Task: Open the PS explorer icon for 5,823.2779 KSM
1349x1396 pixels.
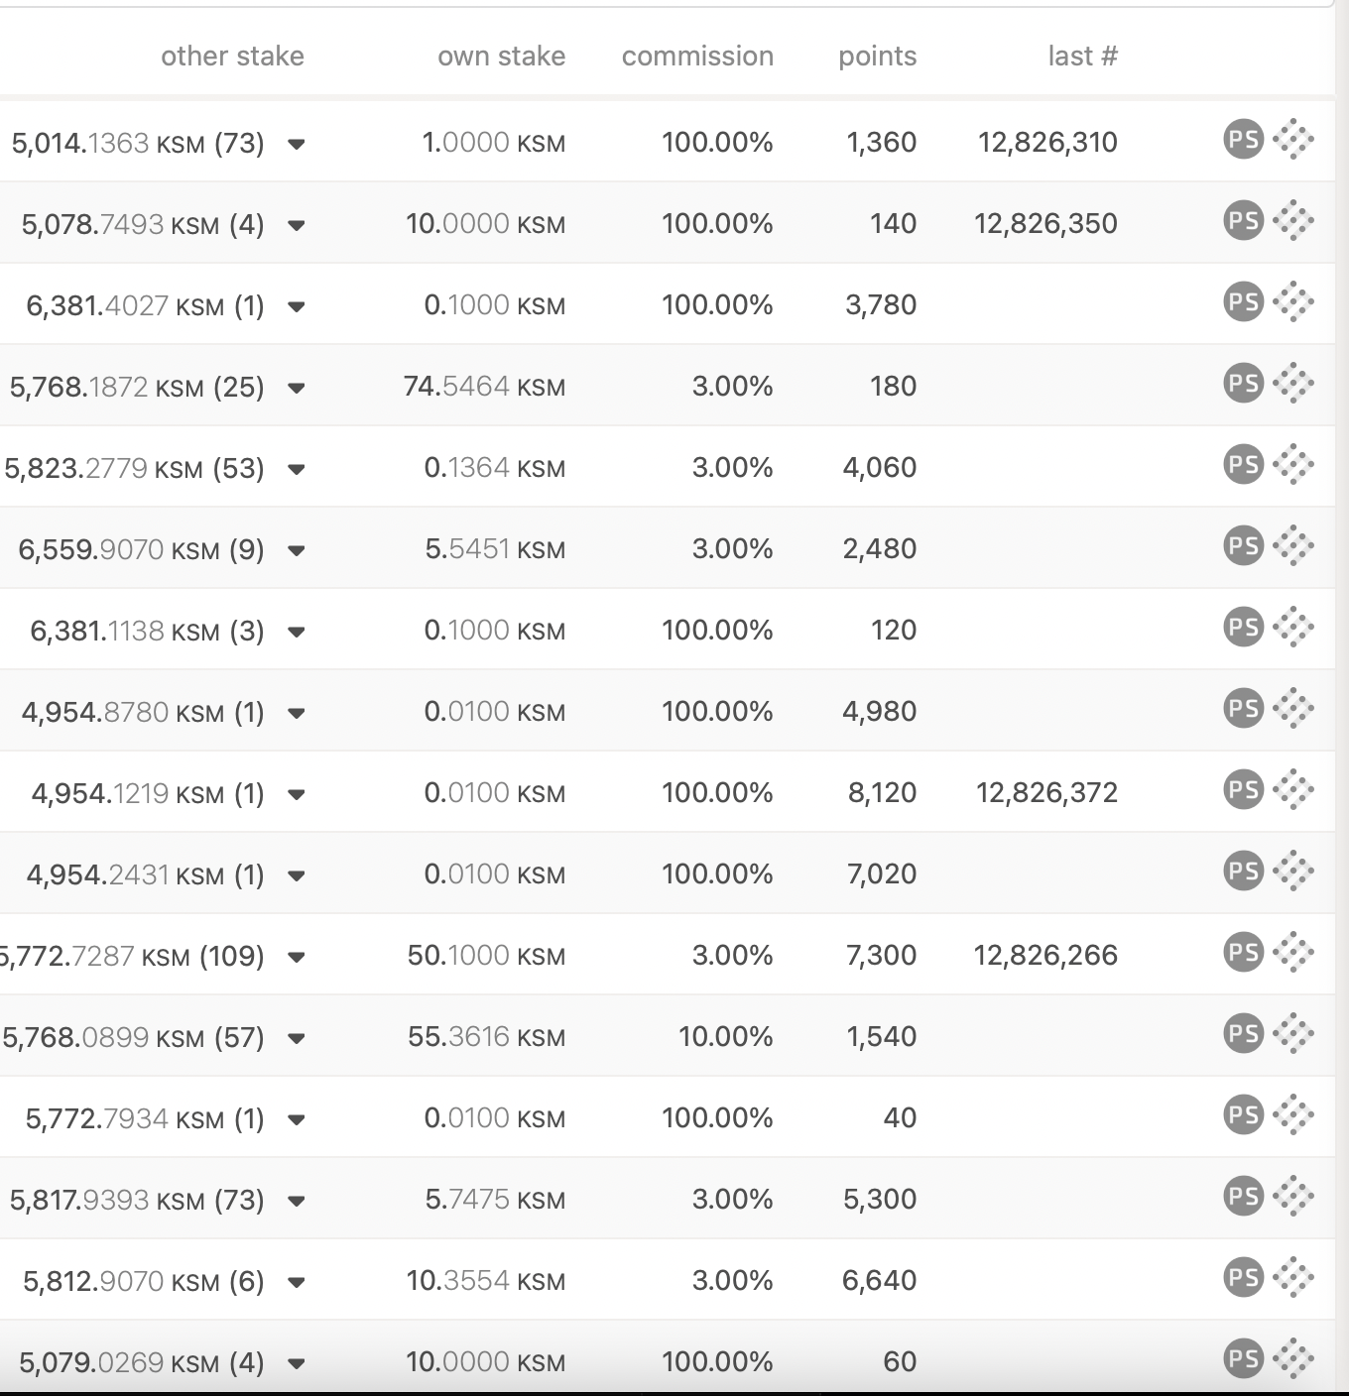Action: coord(1243,464)
